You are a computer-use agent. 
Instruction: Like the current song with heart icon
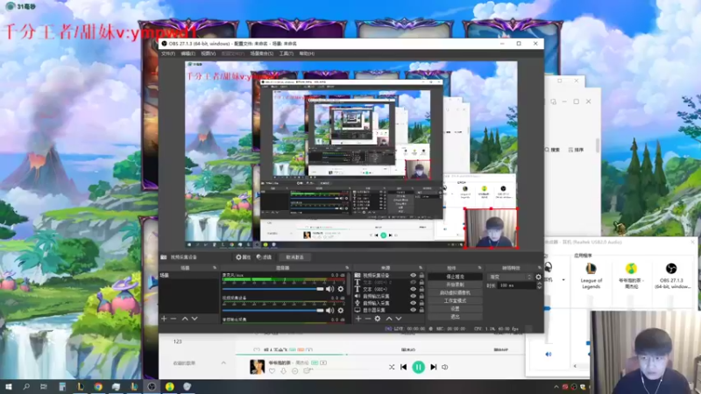pyautogui.click(x=272, y=370)
